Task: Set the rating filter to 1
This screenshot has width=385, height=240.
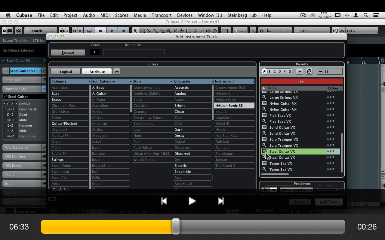Action: [269, 71]
